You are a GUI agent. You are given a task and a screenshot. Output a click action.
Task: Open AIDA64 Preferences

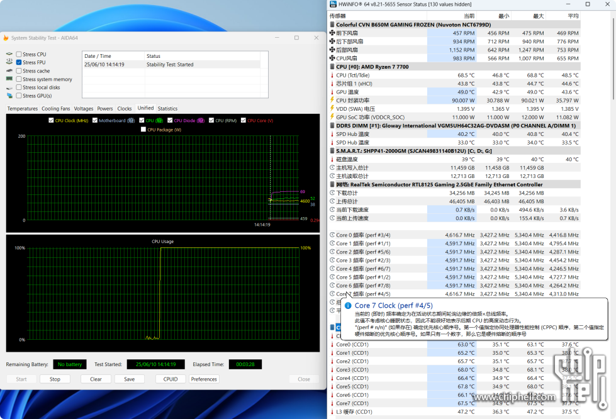[x=204, y=379]
